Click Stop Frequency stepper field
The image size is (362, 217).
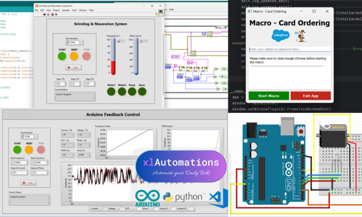click(x=39, y=162)
